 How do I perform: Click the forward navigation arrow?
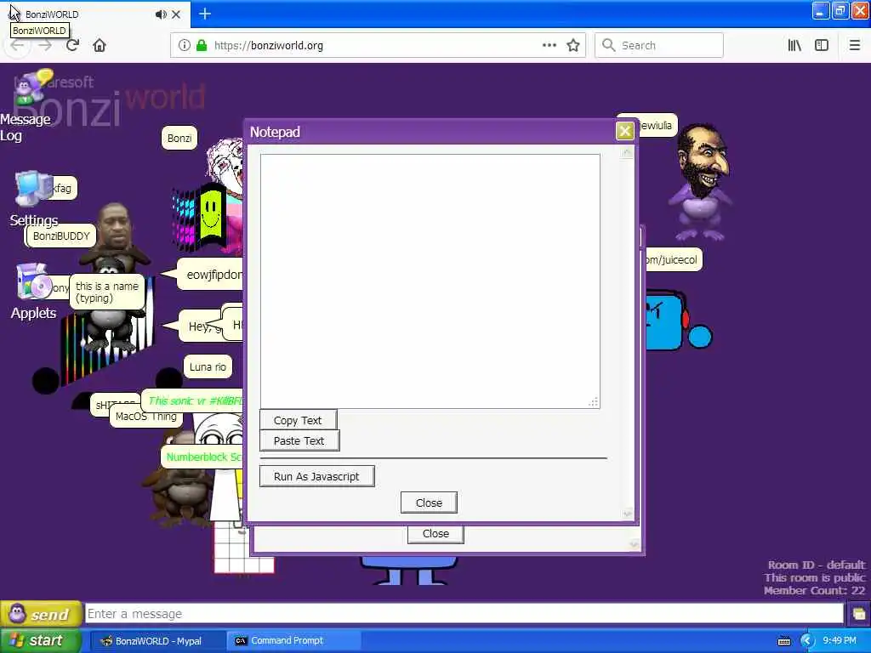[x=46, y=46]
